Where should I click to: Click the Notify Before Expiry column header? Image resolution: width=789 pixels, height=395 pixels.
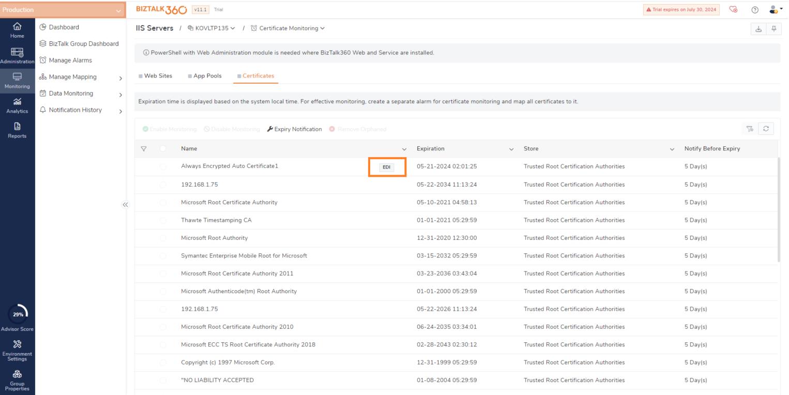pos(712,149)
